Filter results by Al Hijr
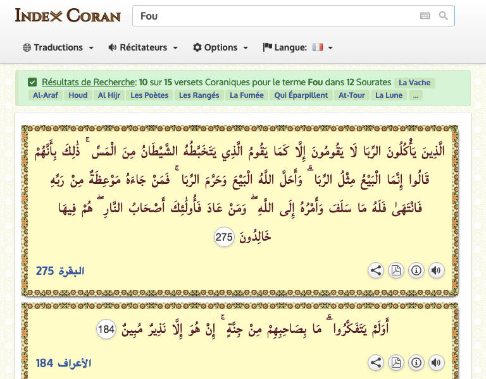486x379 pixels. click(x=109, y=95)
